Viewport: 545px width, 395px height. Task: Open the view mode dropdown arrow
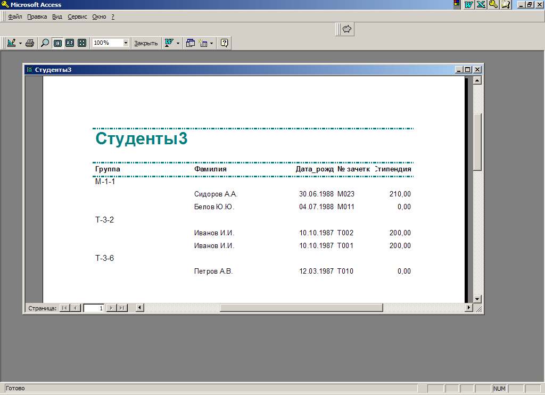[20, 44]
